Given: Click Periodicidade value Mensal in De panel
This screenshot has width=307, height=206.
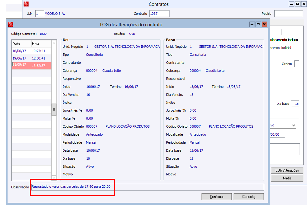Looking at the screenshot, I should point(91,142).
